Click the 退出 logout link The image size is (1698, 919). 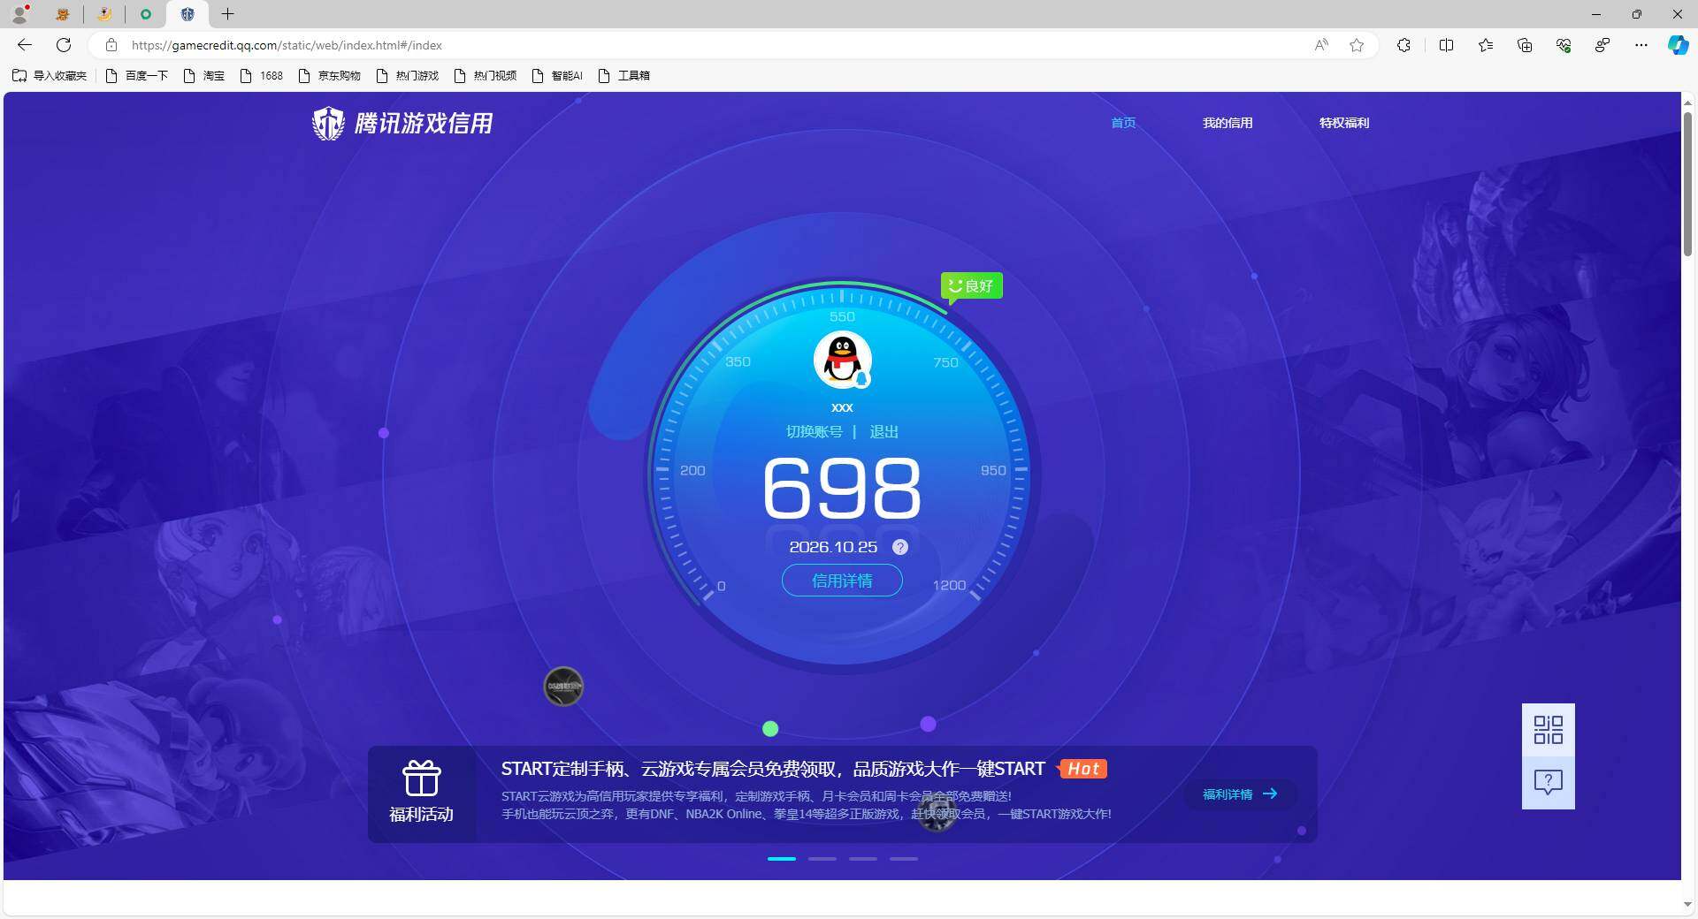(x=883, y=431)
